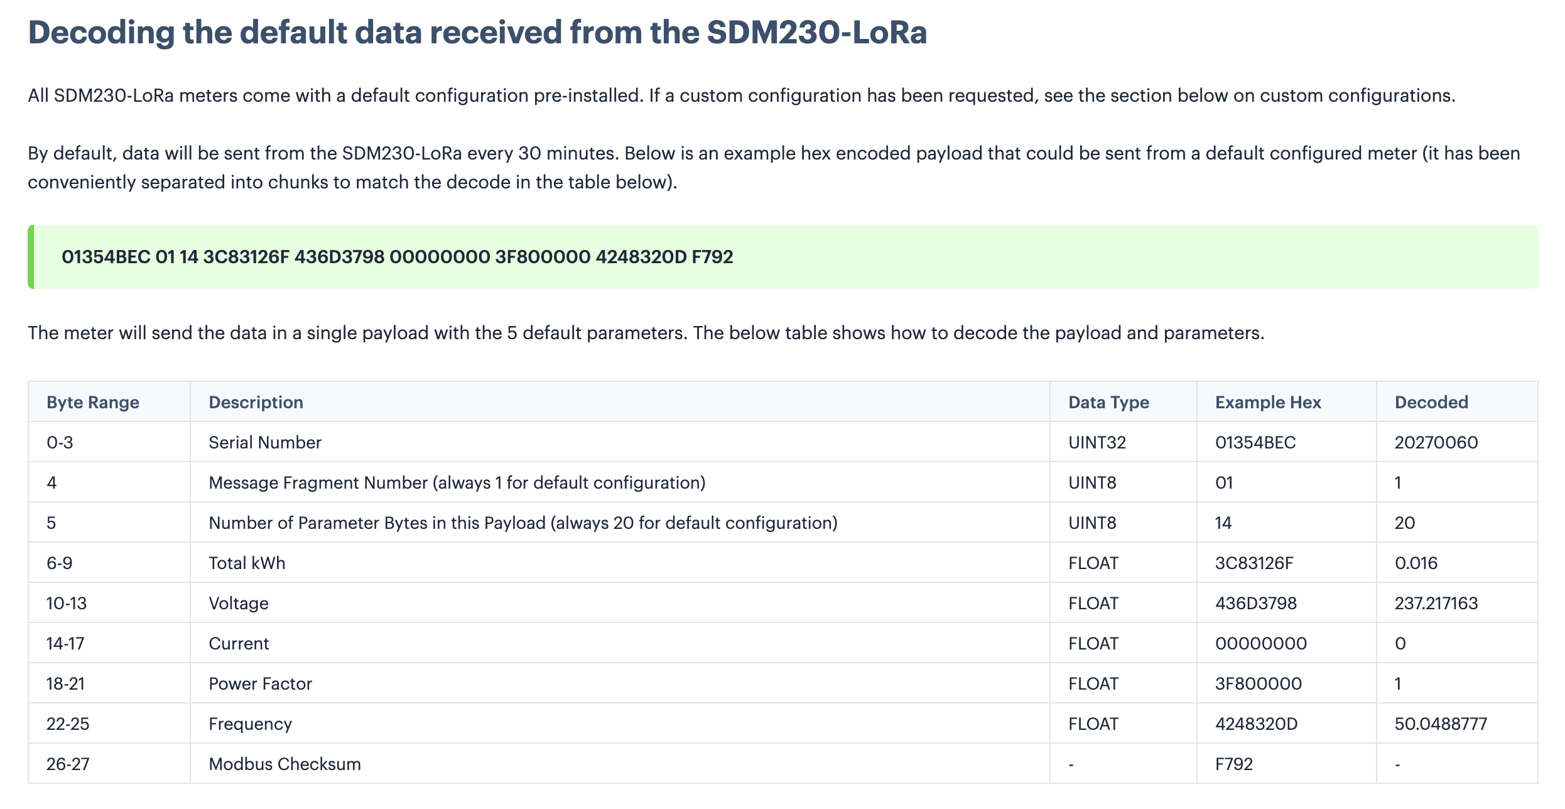Click the Serial Number description cell
Screen dimensions: 1565x809
265,442
